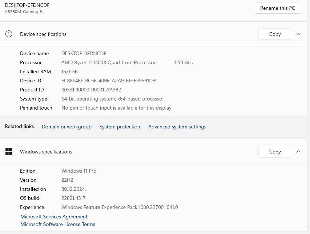
Task: Open Microsoft Software License Terms
Action: 57,224
